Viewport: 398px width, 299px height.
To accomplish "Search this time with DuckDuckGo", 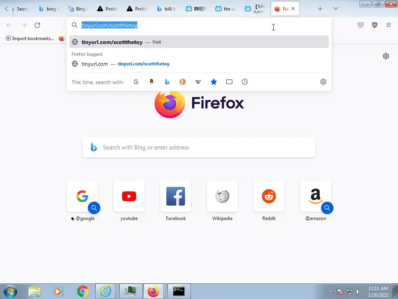I will click(x=183, y=82).
